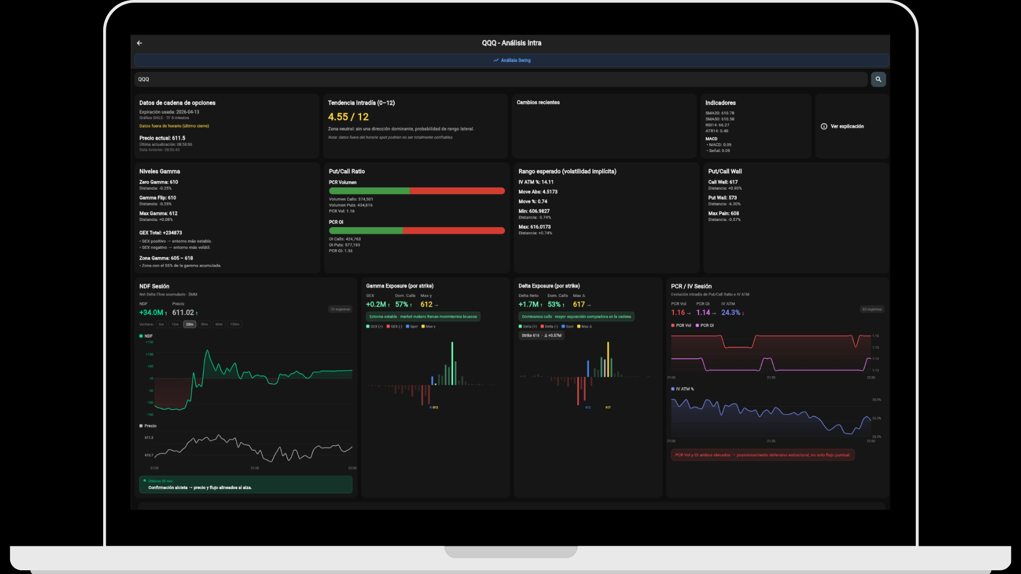Toggle the GEX (+) legend in Gamma Exposure
This screenshot has height=574, width=1021.
pos(374,326)
